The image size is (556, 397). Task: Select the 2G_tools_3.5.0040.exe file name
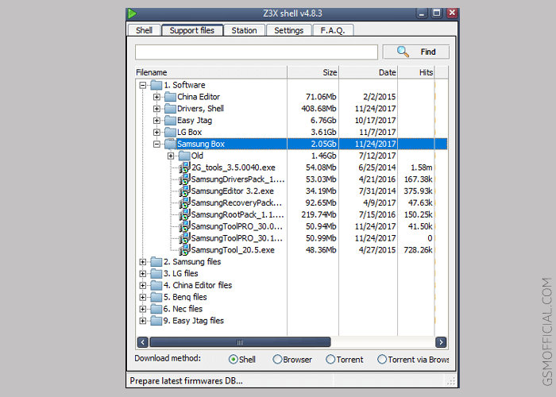[234, 168]
